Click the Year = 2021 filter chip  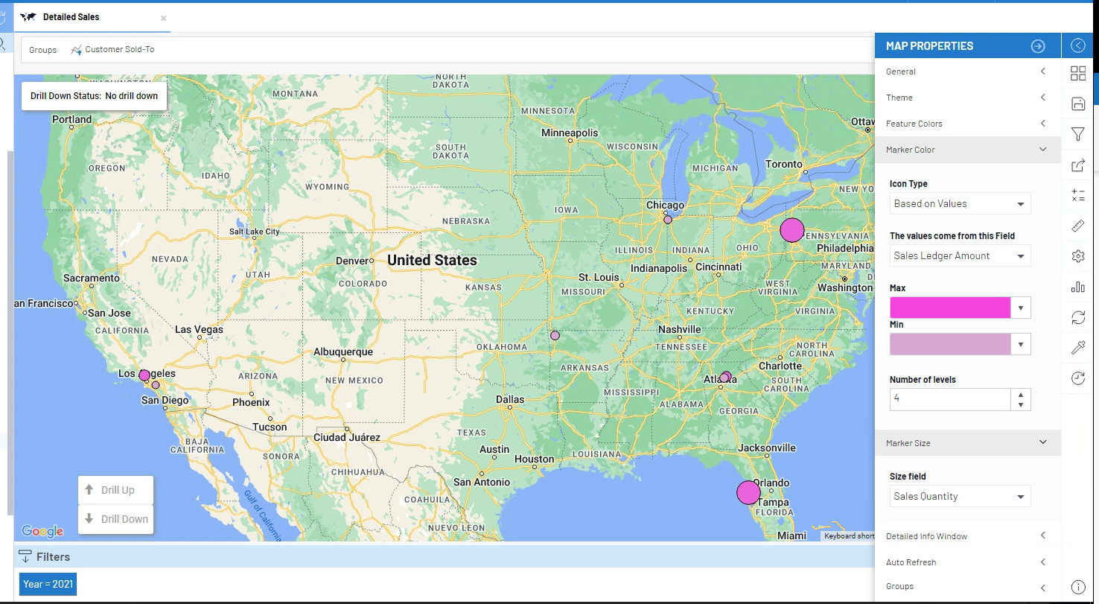coord(48,584)
